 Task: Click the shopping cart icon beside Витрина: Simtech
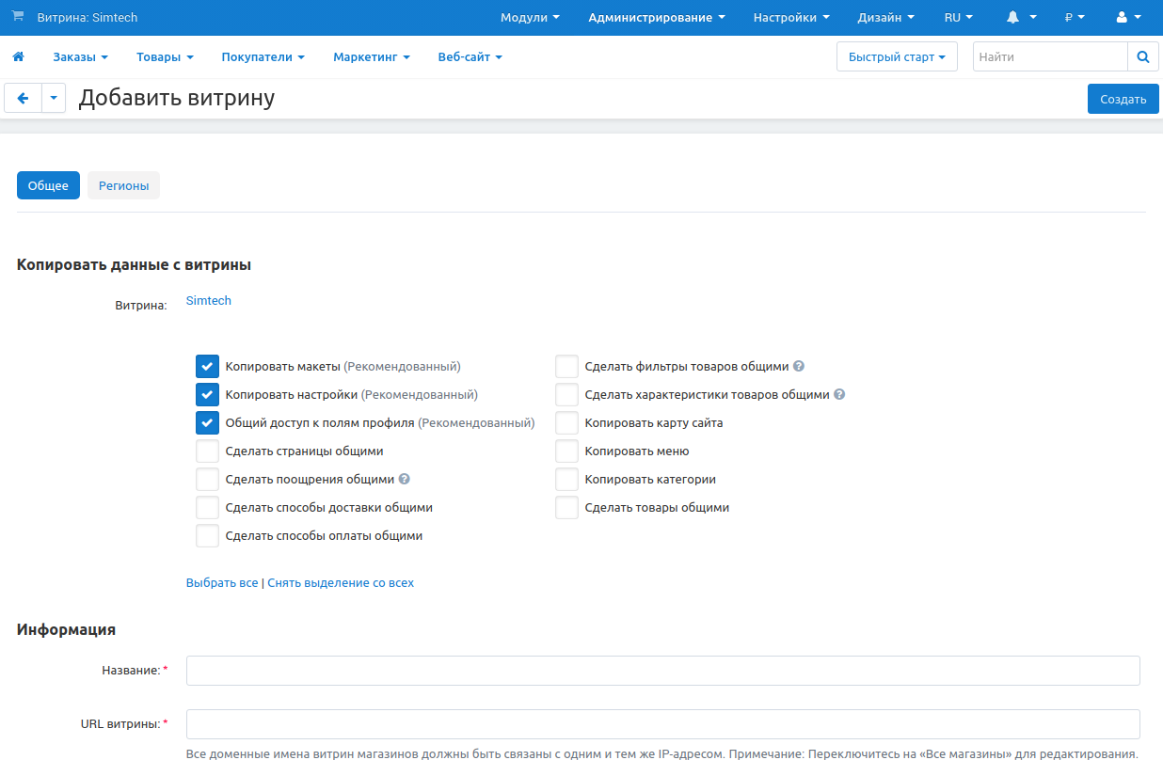tap(18, 17)
